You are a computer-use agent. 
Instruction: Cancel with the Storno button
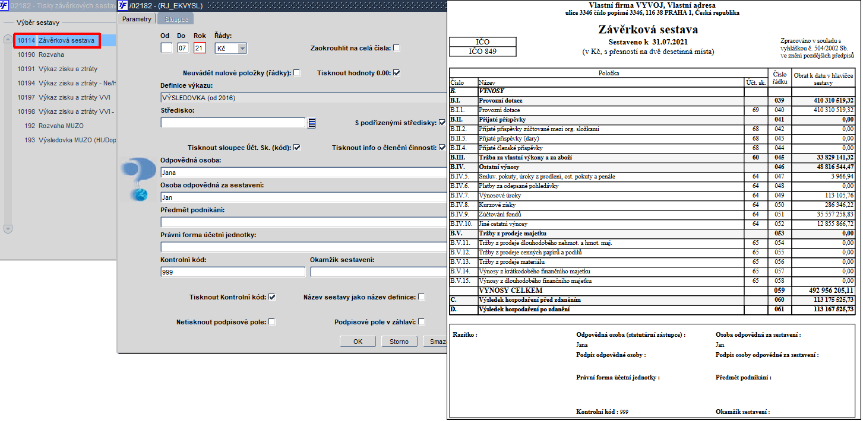pos(399,342)
